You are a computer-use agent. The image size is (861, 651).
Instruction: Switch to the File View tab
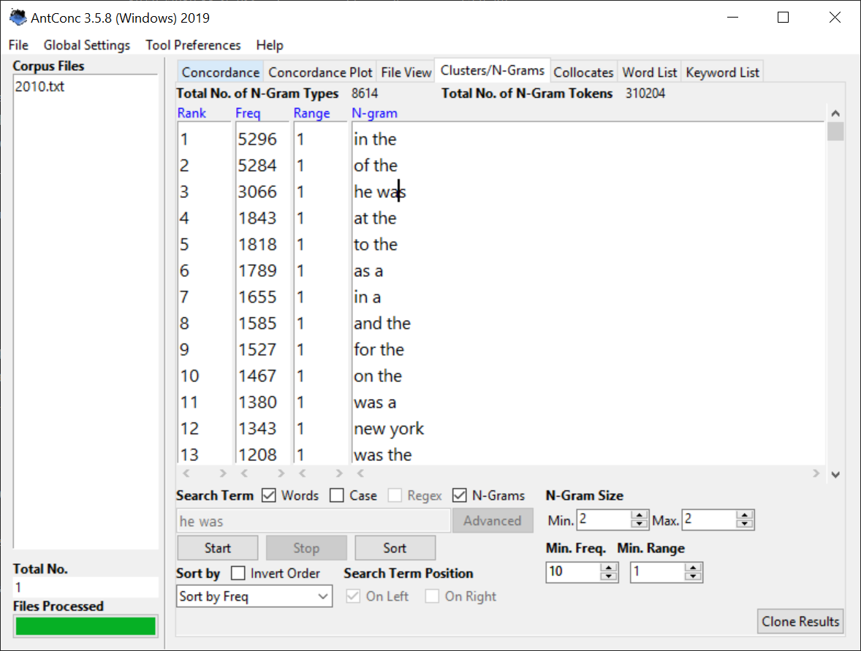(x=406, y=72)
